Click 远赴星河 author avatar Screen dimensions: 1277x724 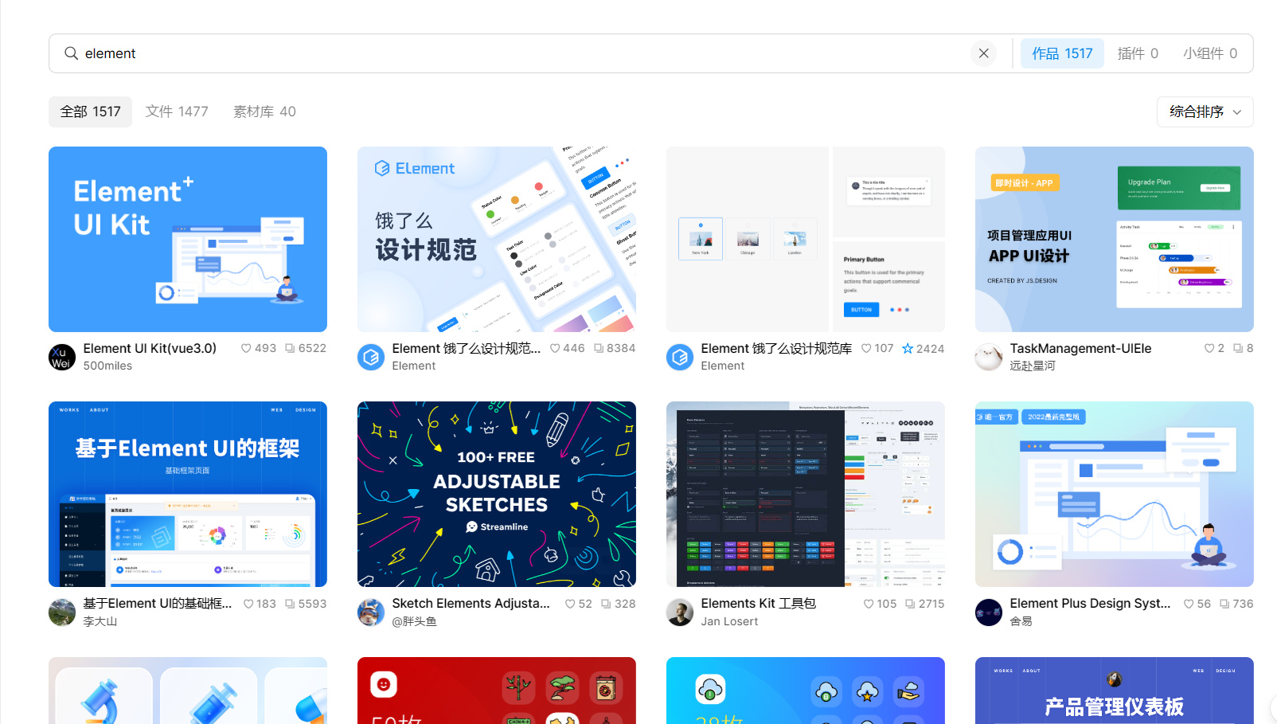pos(989,357)
